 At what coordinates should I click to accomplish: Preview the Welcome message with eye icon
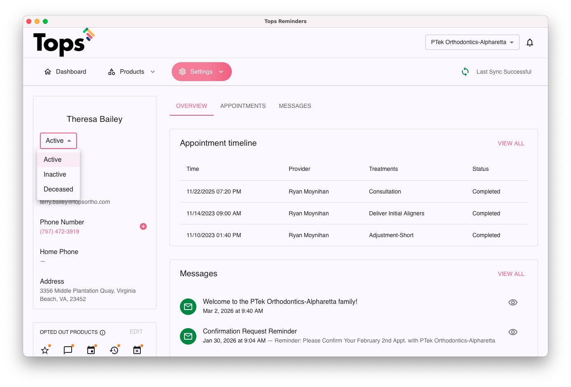click(513, 302)
